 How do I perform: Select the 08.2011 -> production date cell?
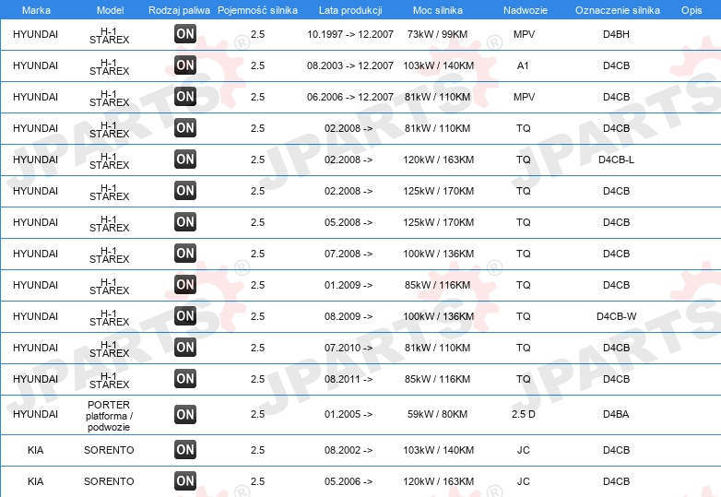point(349,379)
